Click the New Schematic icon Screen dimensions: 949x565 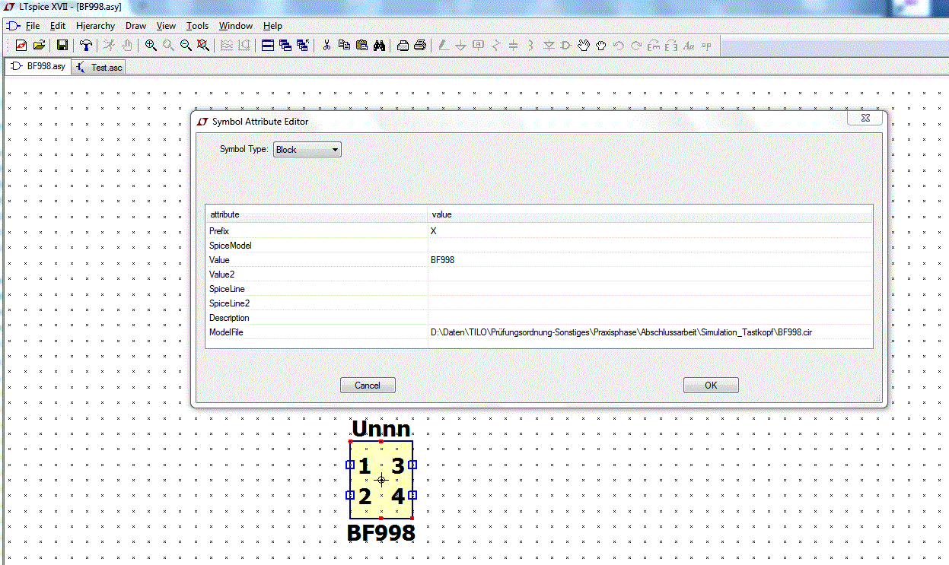coord(21,46)
